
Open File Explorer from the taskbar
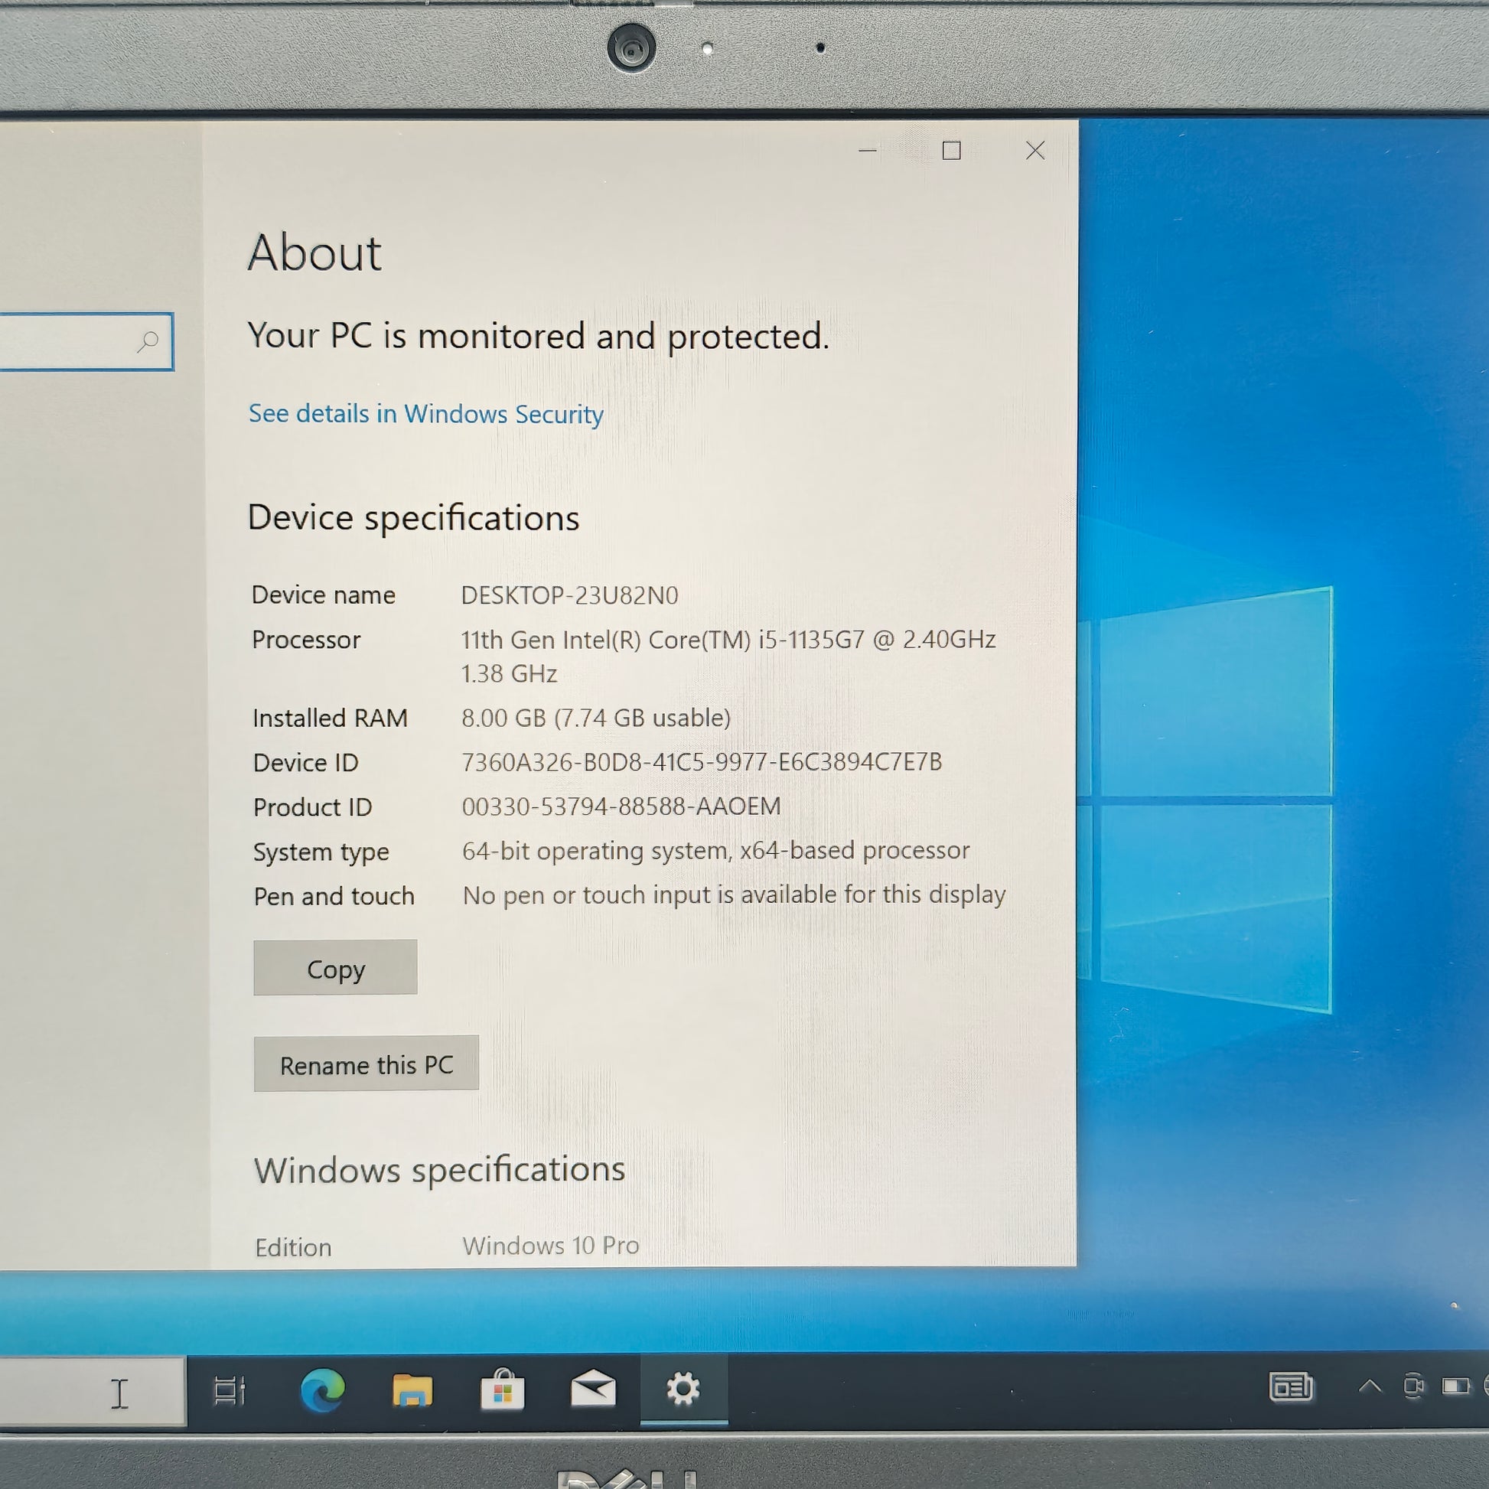pyautogui.click(x=412, y=1390)
